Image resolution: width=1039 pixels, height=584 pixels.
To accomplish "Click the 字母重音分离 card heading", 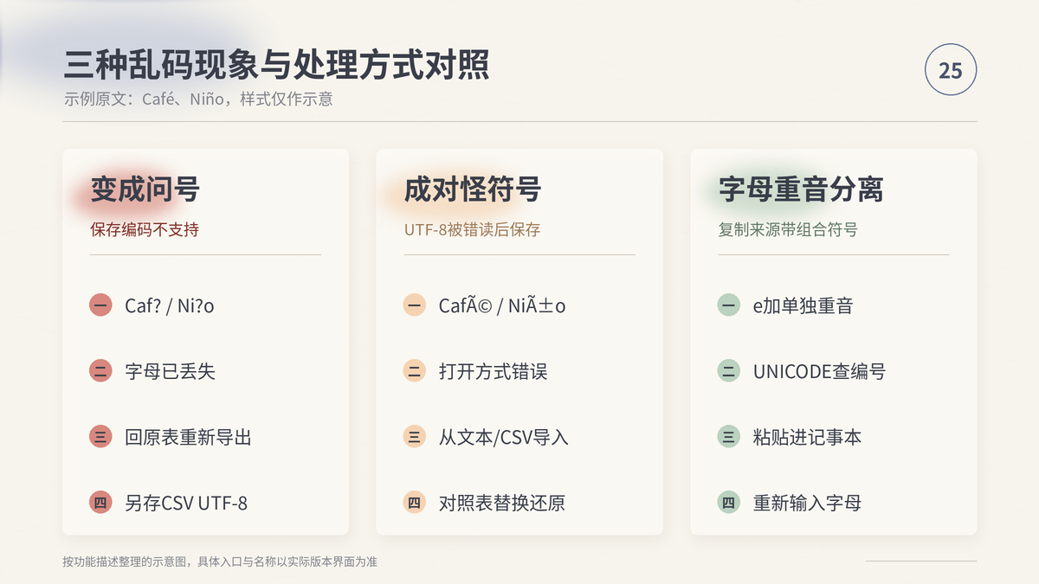I will (x=801, y=189).
